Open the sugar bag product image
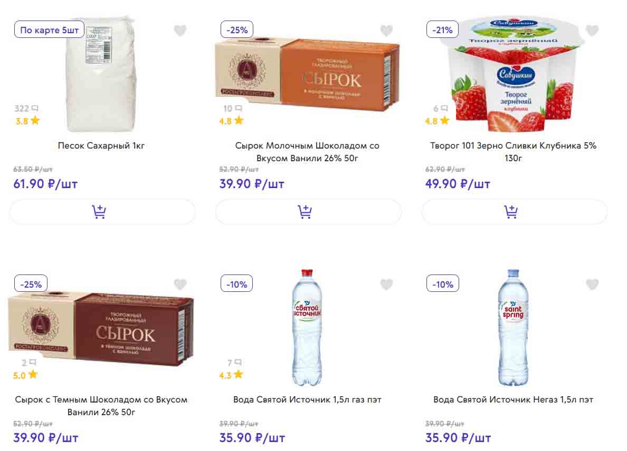 tap(102, 74)
